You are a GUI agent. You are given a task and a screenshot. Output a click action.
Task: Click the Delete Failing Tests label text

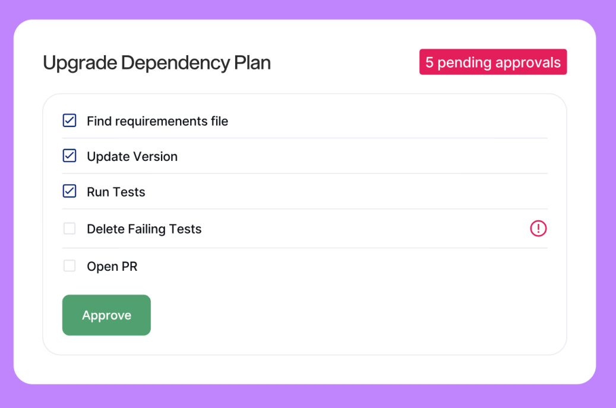point(144,229)
